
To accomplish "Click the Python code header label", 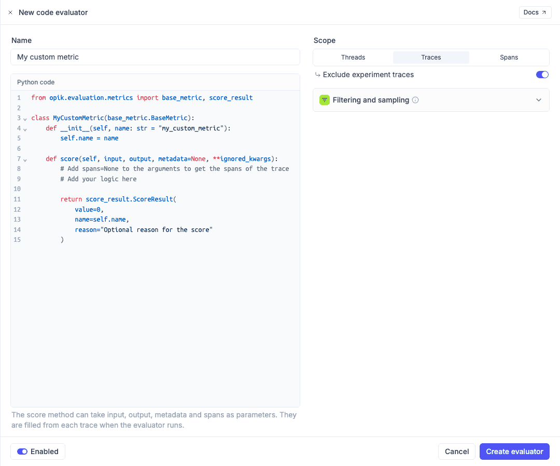I will tap(36, 82).
